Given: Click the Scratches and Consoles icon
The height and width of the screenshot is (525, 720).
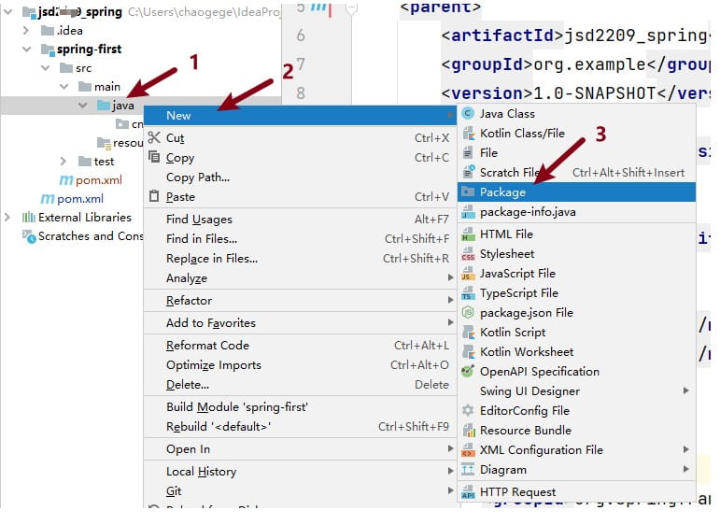Looking at the screenshot, I should (x=29, y=237).
